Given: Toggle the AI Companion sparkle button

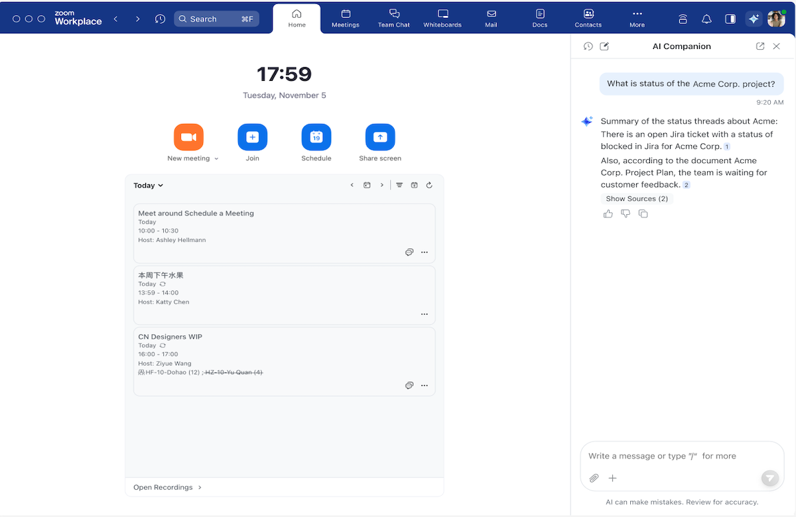Looking at the screenshot, I should [753, 19].
